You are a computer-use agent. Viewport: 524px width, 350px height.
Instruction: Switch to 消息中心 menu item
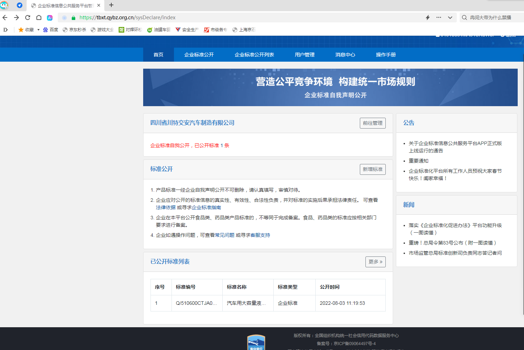point(345,55)
